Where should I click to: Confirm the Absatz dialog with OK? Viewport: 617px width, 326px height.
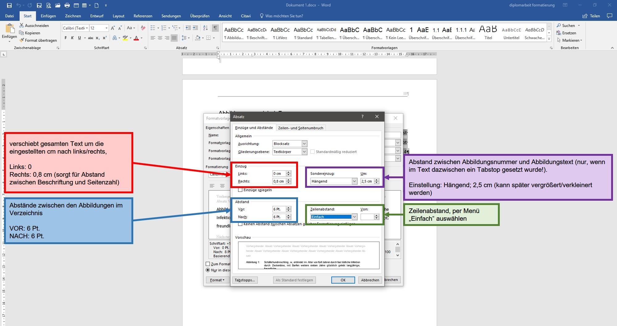click(x=343, y=280)
